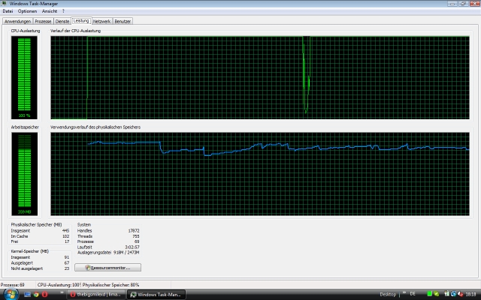Open the Windows Start orb
This screenshot has height=300, width=481.
(10, 294)
